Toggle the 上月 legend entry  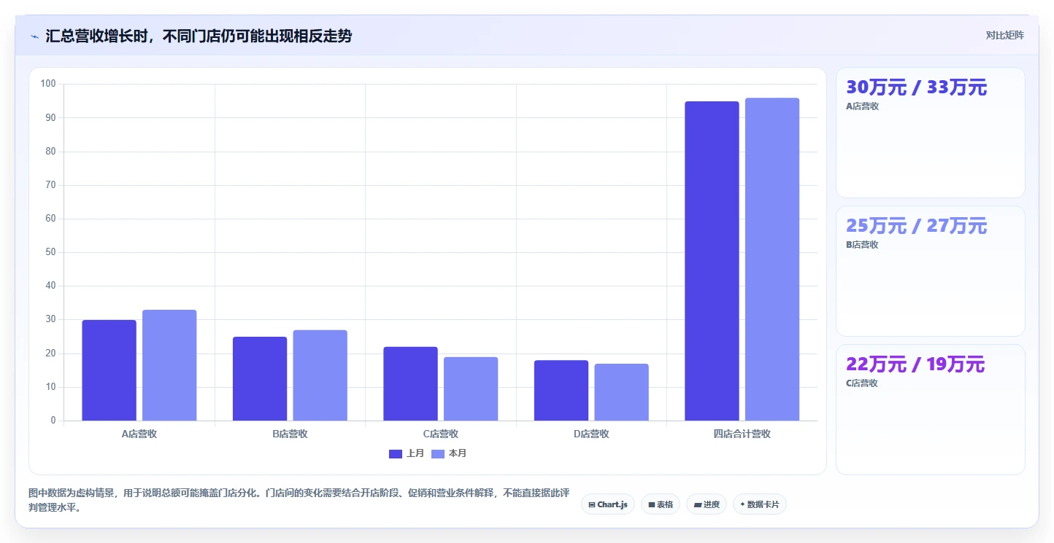click(x=407, y=453)
